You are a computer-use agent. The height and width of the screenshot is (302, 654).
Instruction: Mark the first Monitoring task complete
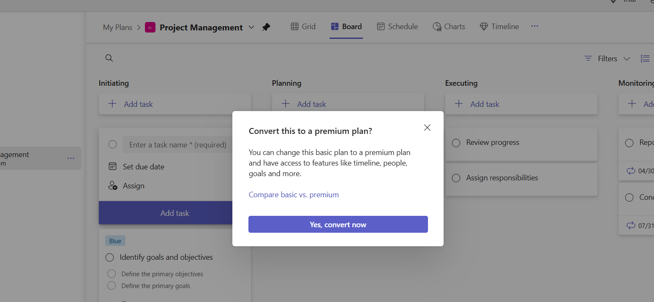pyautogui.click(x=629, y=143)
